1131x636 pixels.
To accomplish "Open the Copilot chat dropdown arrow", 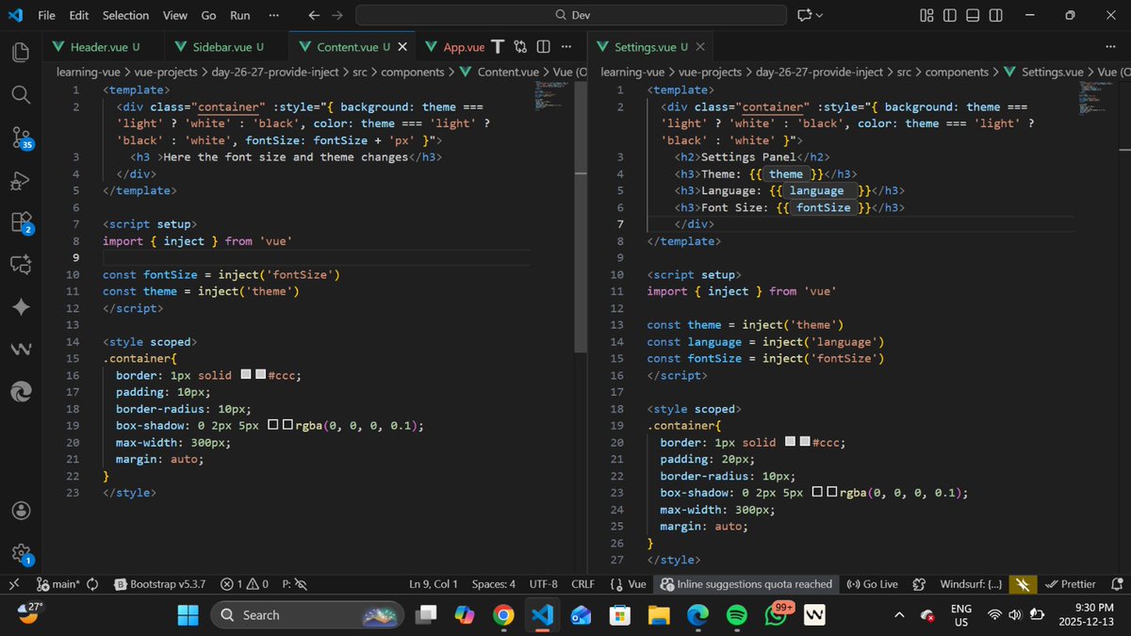I will (819, 15).
